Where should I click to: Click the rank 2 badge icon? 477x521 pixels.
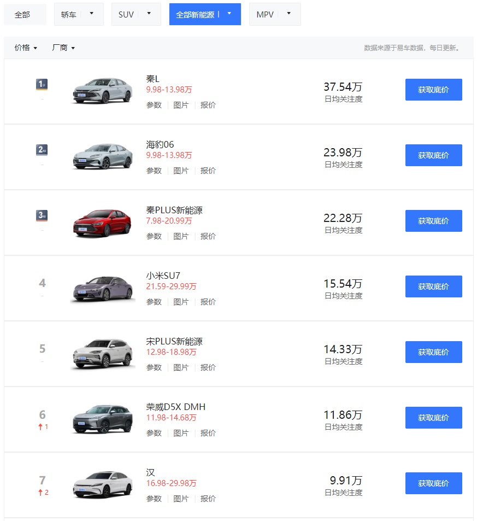[42, 150]
